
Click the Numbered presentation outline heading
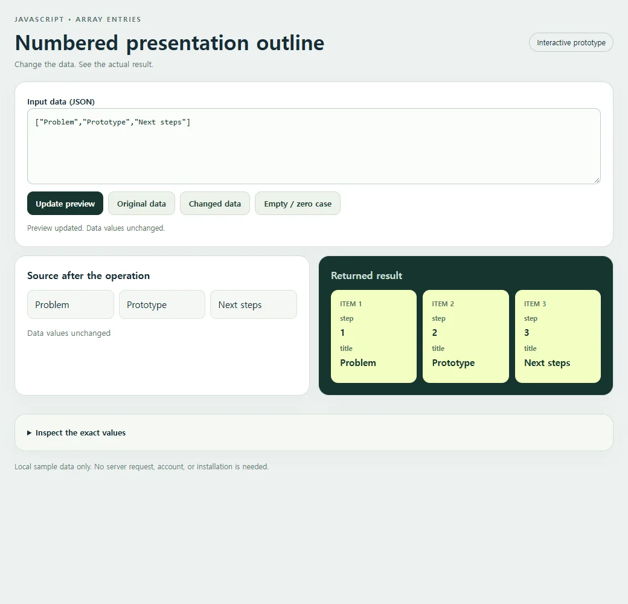click(170, 43)
